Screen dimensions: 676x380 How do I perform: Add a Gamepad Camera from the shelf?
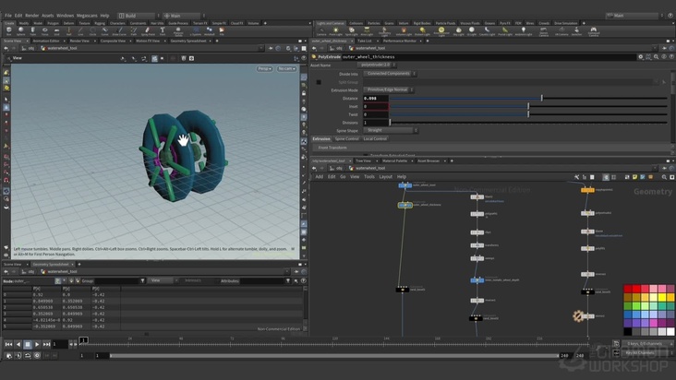click(594, 31)
